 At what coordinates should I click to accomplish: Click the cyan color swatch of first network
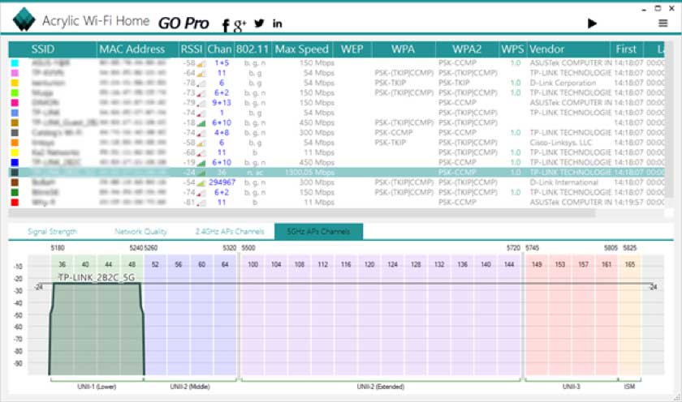(15, 62)
